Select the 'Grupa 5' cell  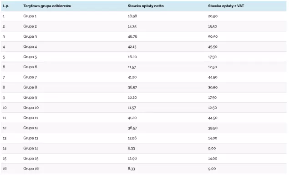(30, 57)
